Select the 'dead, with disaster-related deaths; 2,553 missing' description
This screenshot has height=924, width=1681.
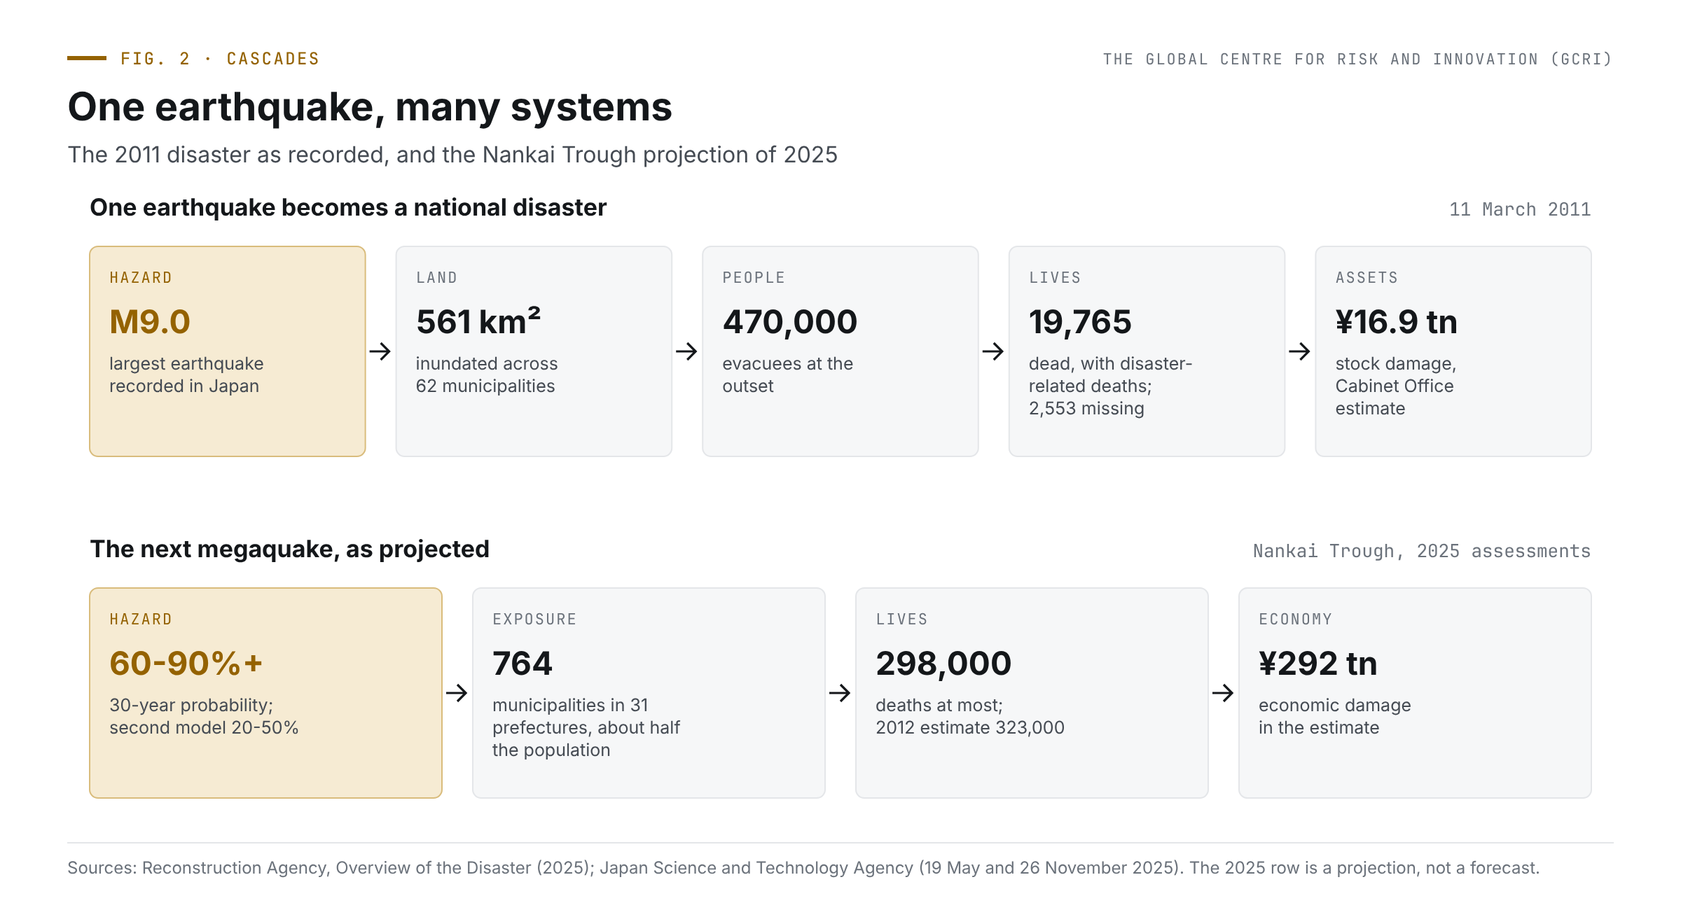coord(1110,386)
